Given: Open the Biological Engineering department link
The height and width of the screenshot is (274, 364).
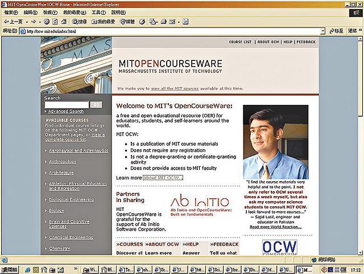Looking at the screenshot, I should point(71,199).
